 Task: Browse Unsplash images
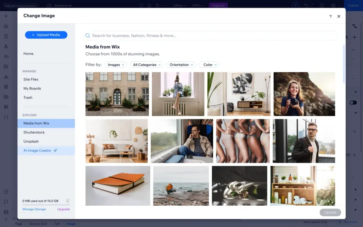pyautogui.click(x=31, y=141)
